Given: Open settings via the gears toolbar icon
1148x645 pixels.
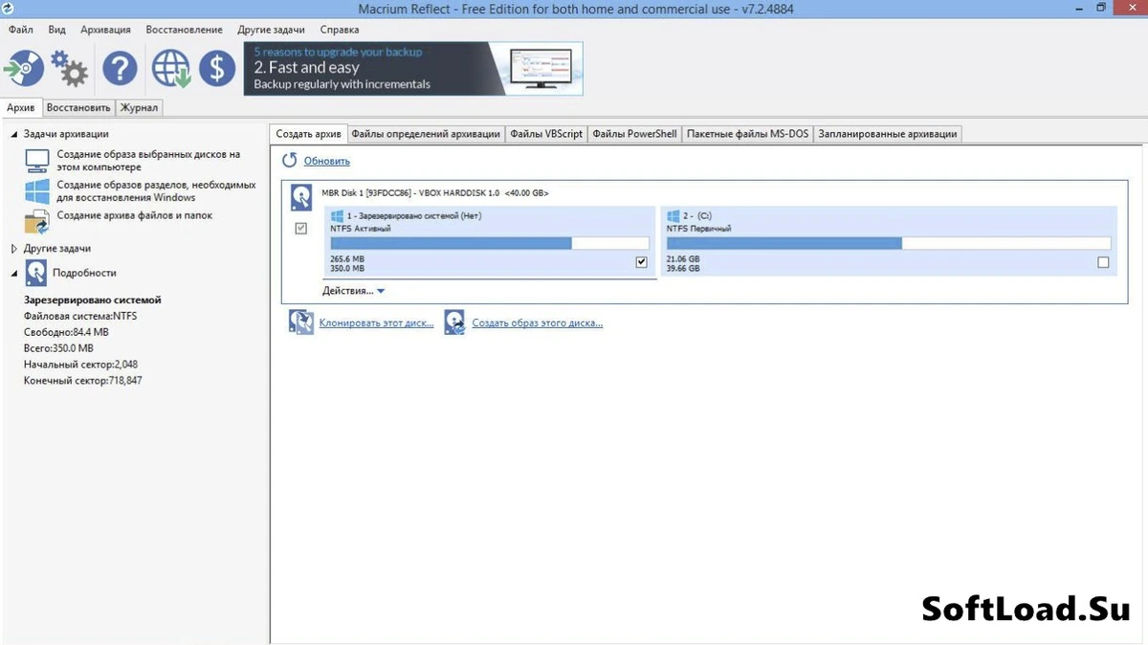Looking at the screenshot, I should [x=69, y=69].
